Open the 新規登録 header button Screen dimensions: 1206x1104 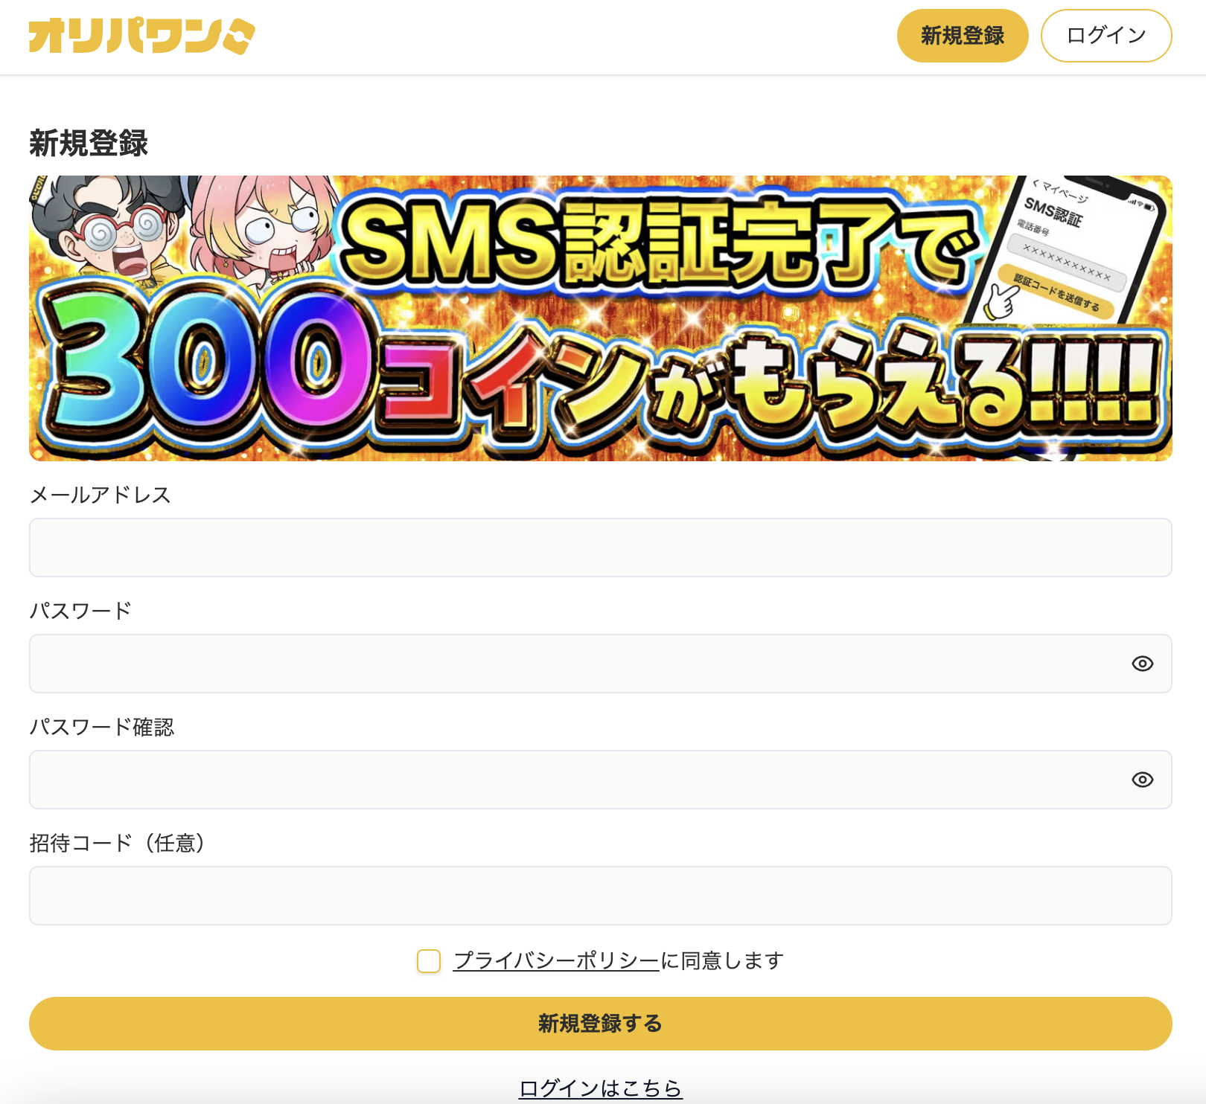(x=963, y=36)
